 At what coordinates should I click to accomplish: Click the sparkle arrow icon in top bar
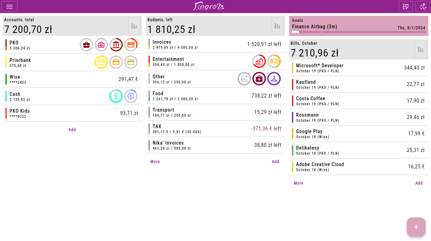(423, 6)
